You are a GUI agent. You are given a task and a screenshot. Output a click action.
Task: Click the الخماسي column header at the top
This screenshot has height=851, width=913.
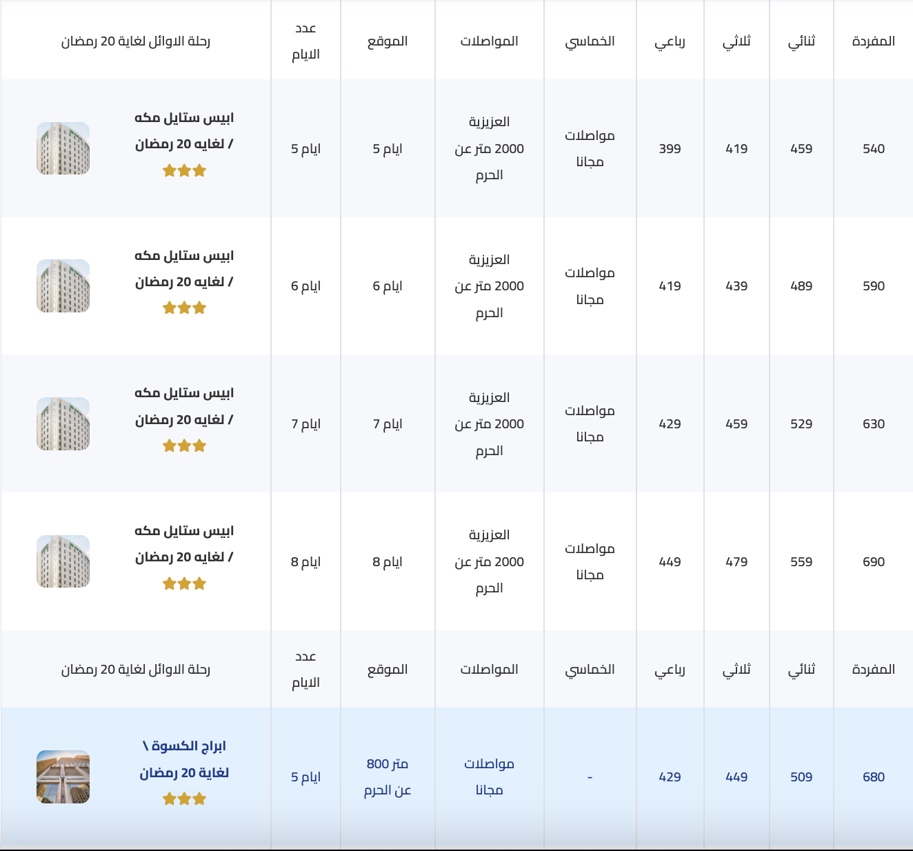[590, 41]
